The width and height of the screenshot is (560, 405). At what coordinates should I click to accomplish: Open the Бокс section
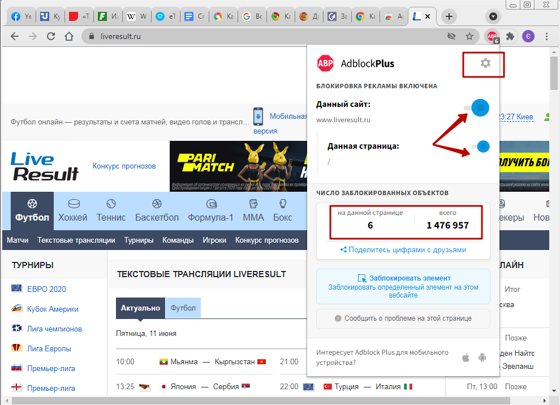point(282,211)
